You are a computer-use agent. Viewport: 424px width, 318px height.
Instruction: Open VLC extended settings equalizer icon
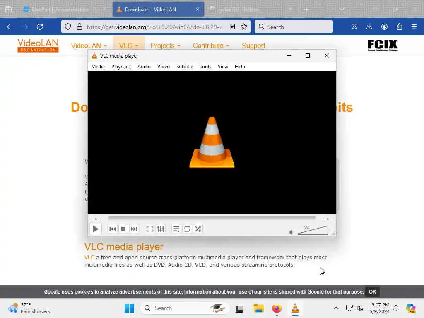[x=161, y=229]
